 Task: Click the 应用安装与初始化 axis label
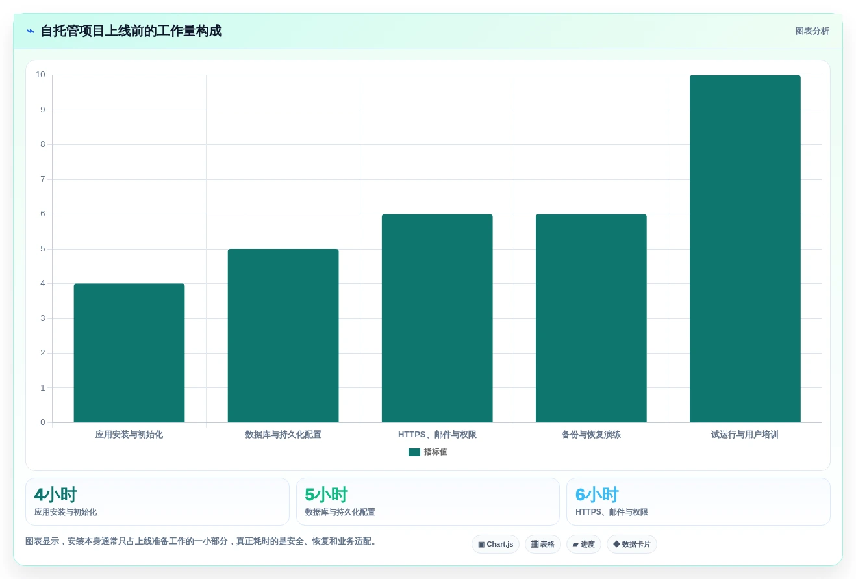(129, 435)
